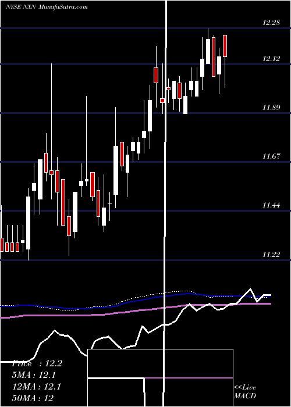The image size is (291, 407).
Task: Click the Price : 12.2 readout
Action: click(x=37, y=363)
